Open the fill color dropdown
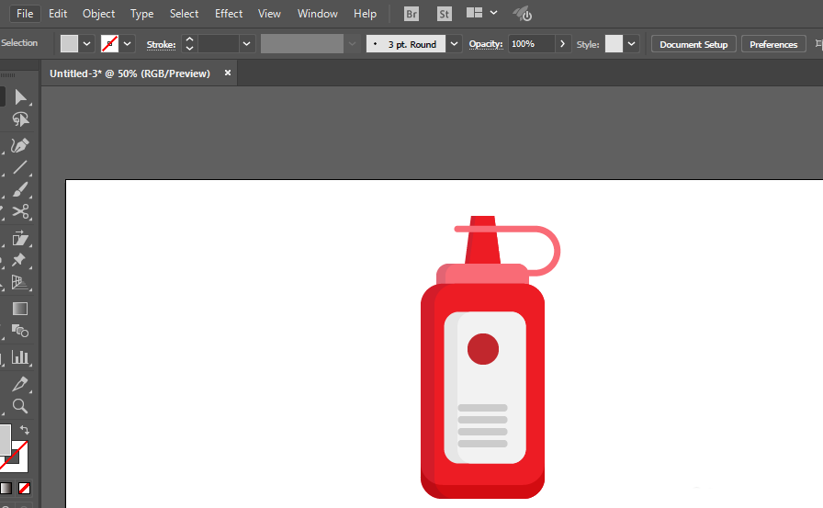 tap(87, 44)
